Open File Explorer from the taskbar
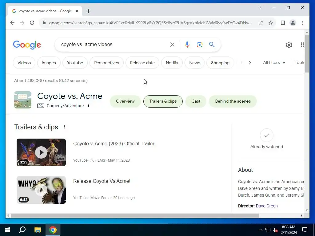The image size is (315, 236). point(38,230)
